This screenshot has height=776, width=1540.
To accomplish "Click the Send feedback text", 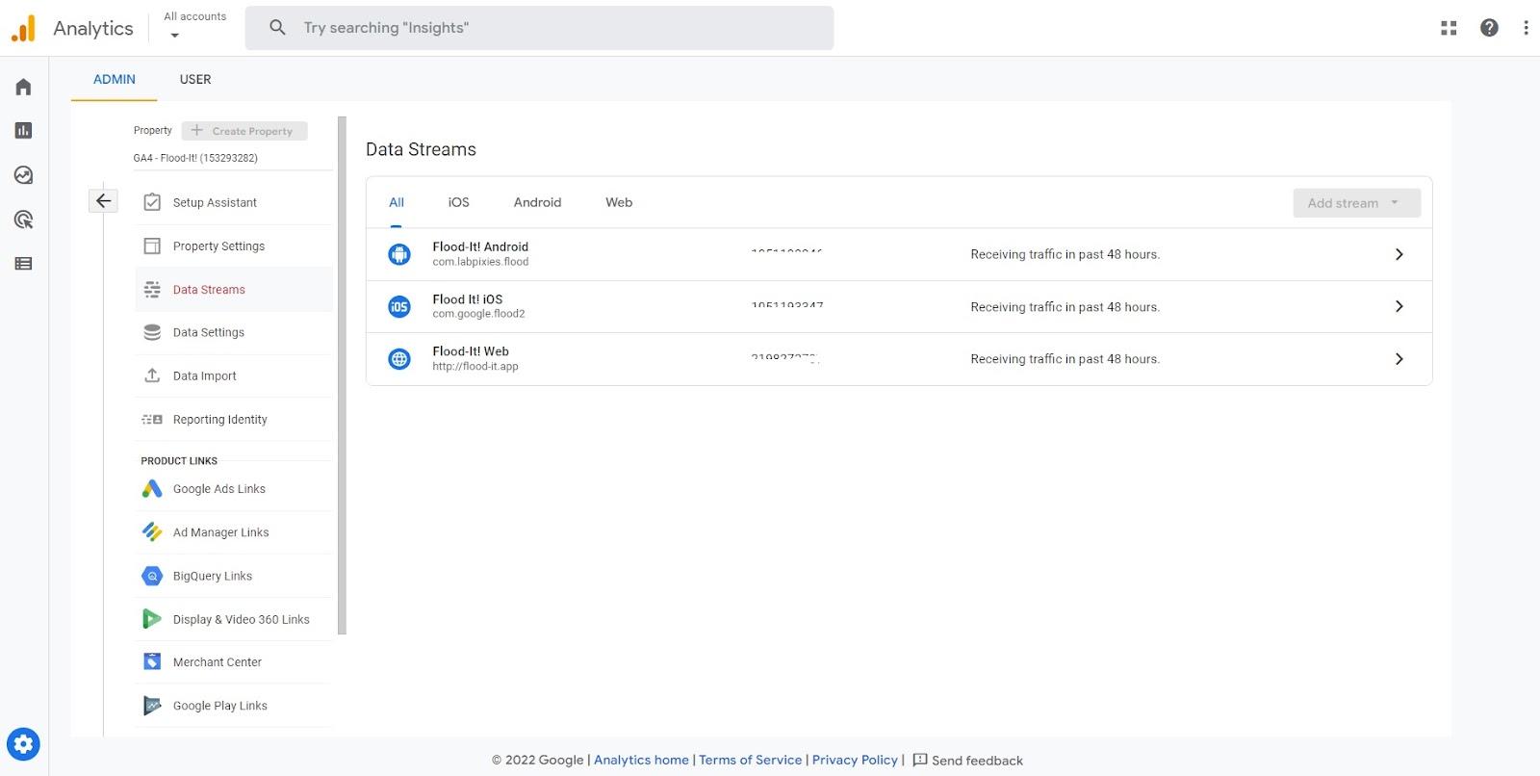I will coord(977,761).
